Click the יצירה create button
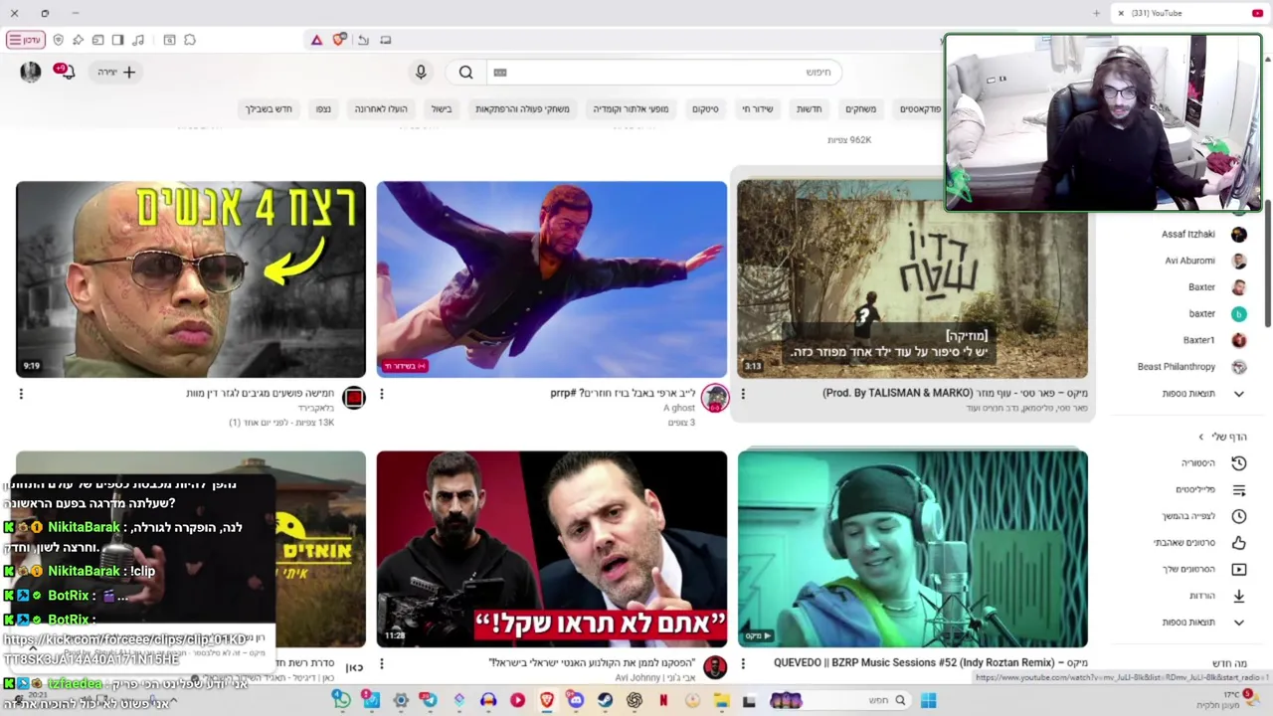Viewport: 1273px width, 716px height. 116,72
